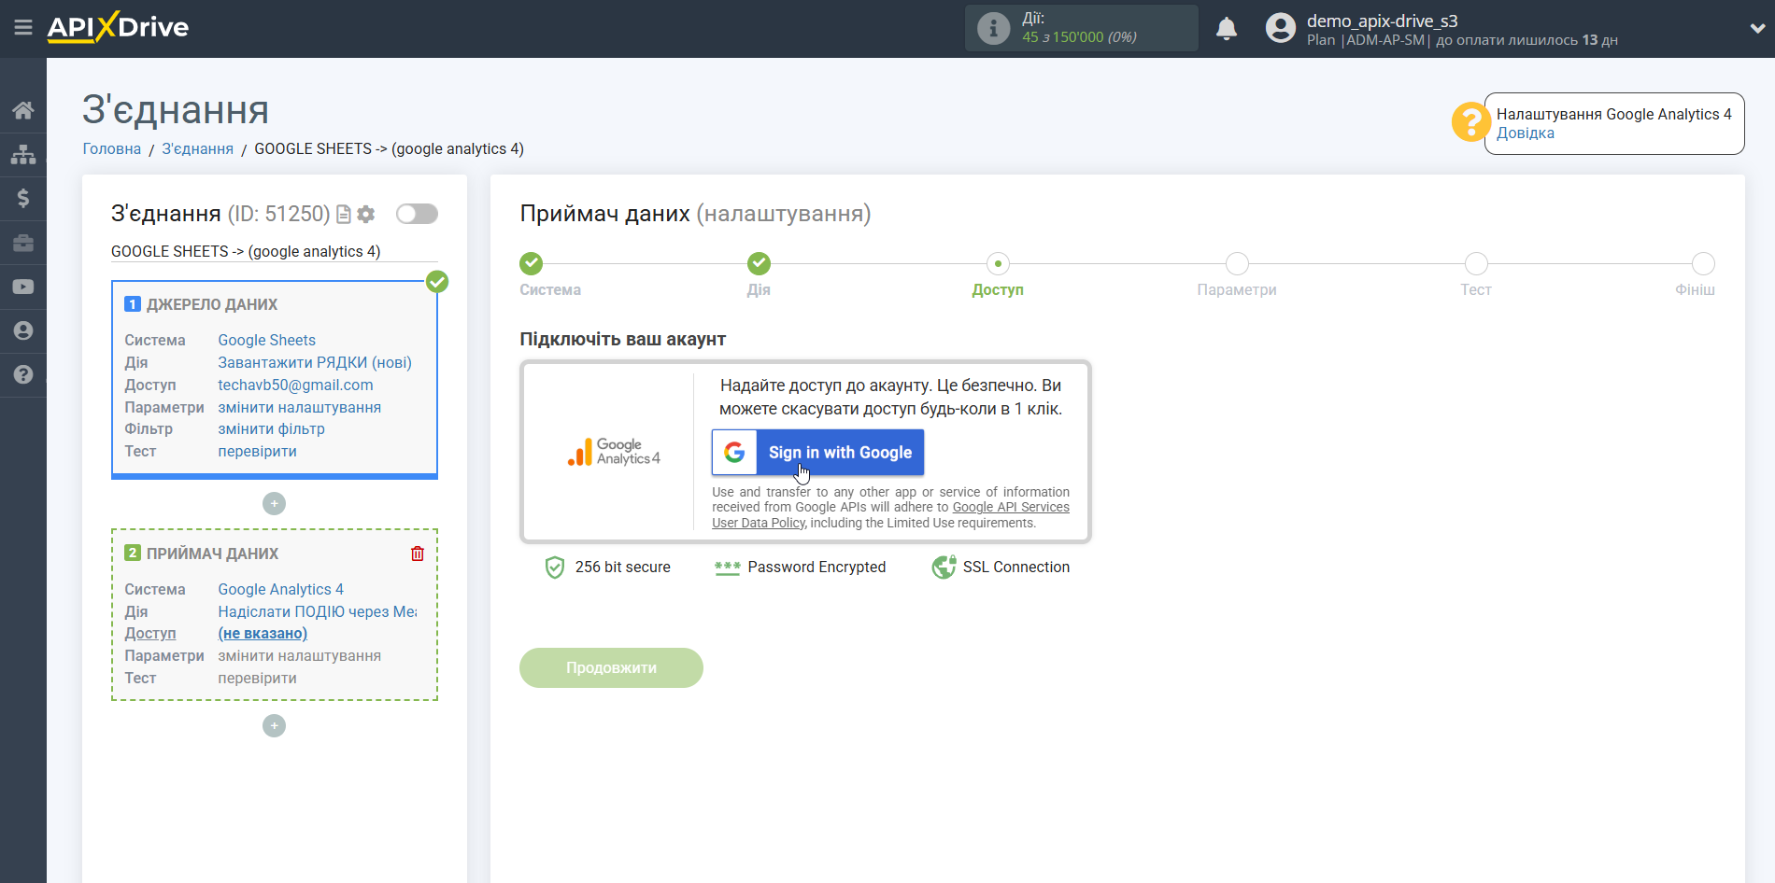This screenshot has height=883, width=1775.
Task: Click the 256 bit secure shield icon
Action: click(x=555, y=568)
